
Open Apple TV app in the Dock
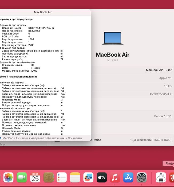102,177
